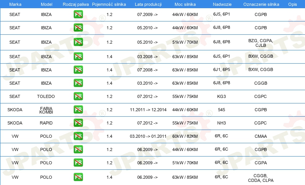The width and height of the screenshot is (305, 185).
Task: Click the engine code CGGB, CDDA, CLPA
Action: 261,178
